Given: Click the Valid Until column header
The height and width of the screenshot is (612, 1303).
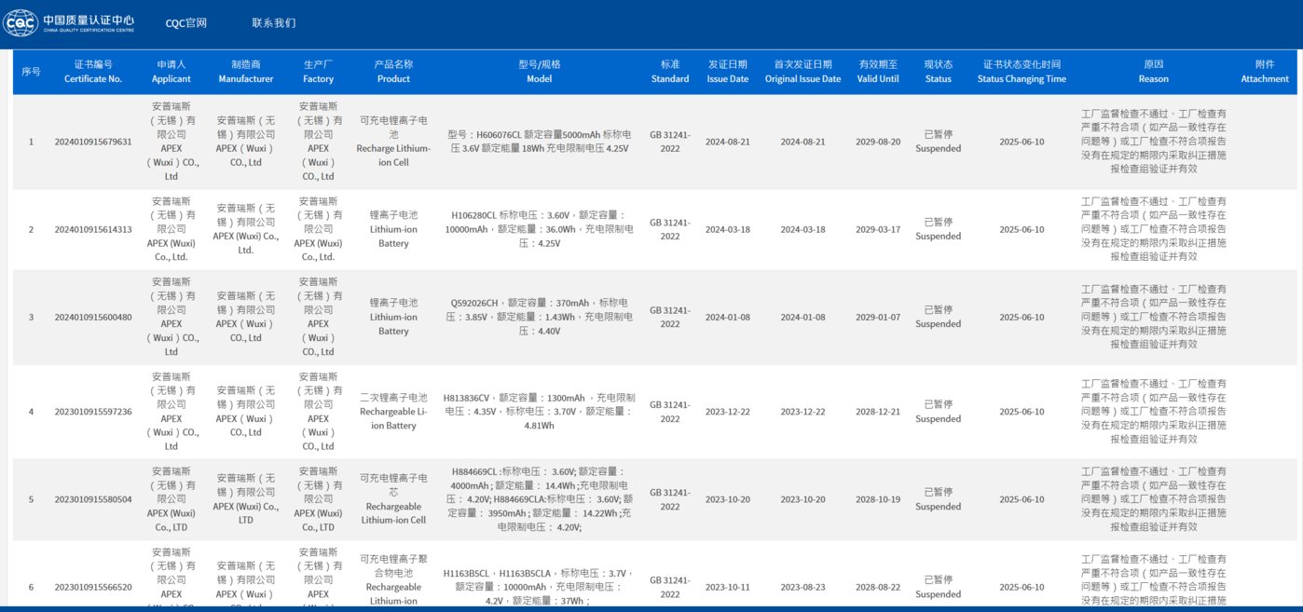Looking at the screenshot, I should click(x=878, y=72).
